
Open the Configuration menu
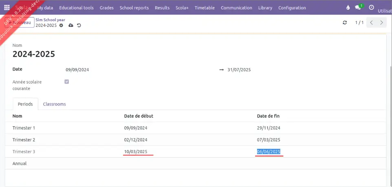[292, 8]
